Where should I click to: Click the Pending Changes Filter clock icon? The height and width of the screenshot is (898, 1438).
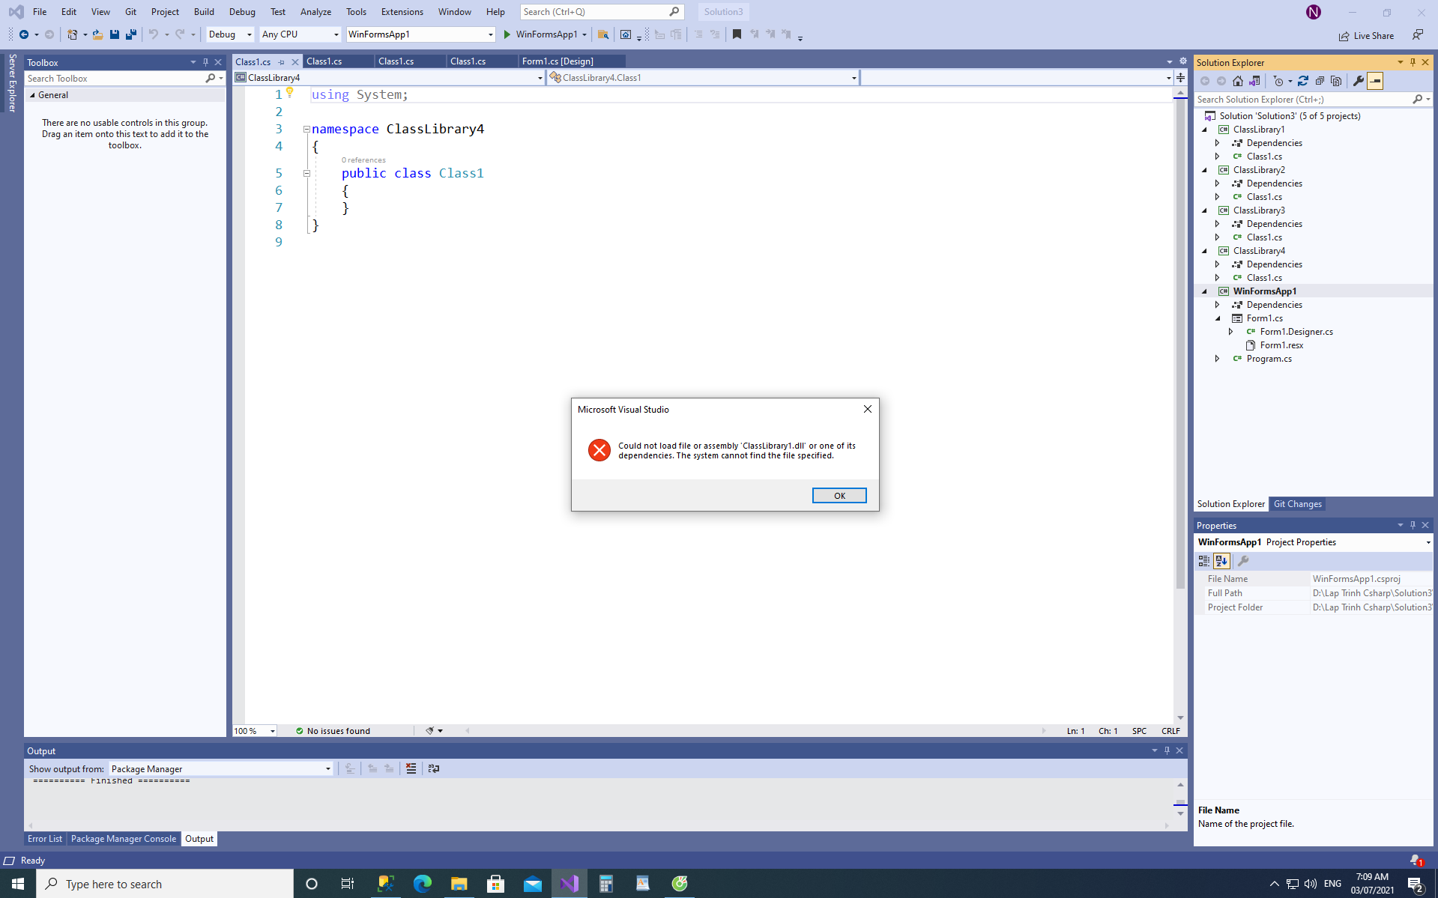pos(1278,81)
